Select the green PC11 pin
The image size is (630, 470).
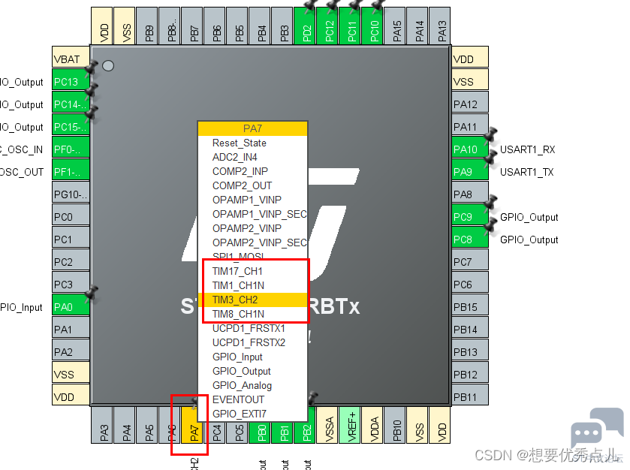351,26
